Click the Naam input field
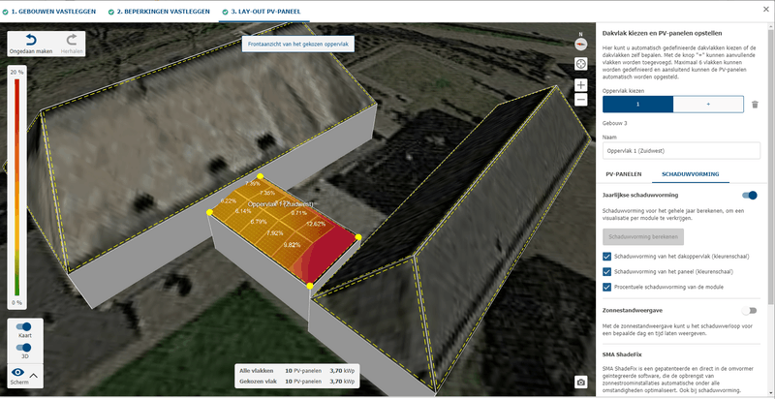This screenshot has height=399, width=775. point(682,151)
